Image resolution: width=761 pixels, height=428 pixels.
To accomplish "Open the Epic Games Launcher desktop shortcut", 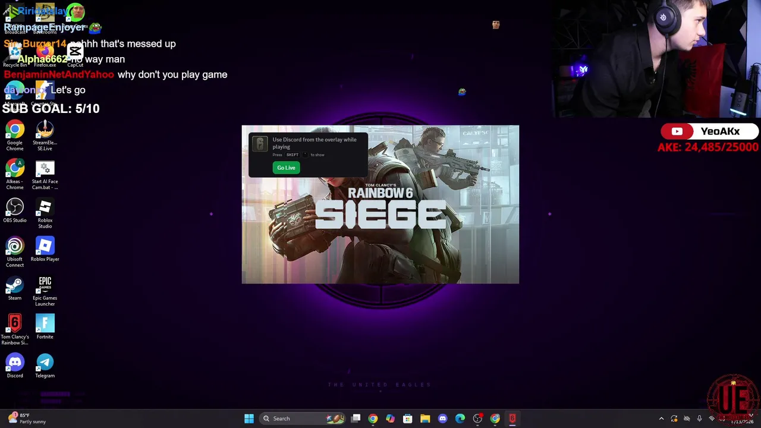I will pyautogui.click(x=45, y=291).
